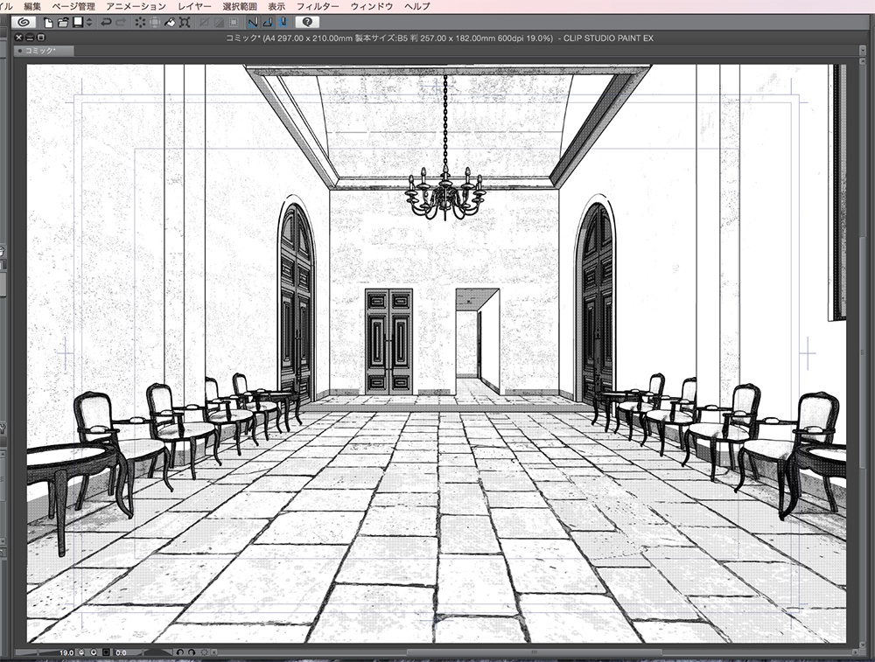This screenshot has height=662, width=875.
Task: Create a new document with New icon
Action: [48, 23]
